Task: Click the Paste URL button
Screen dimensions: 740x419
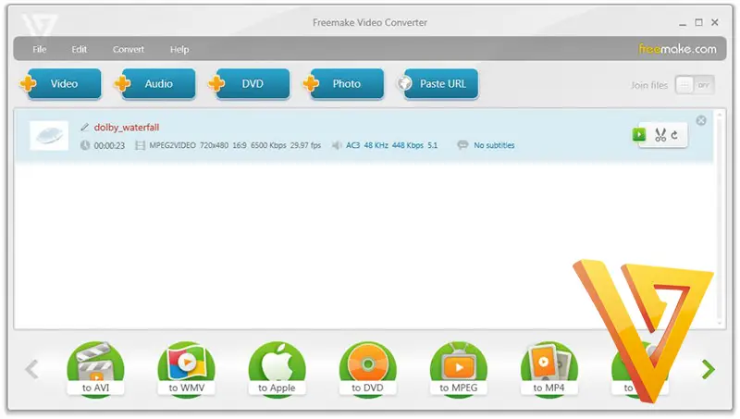Action: [x=438, y=83]
